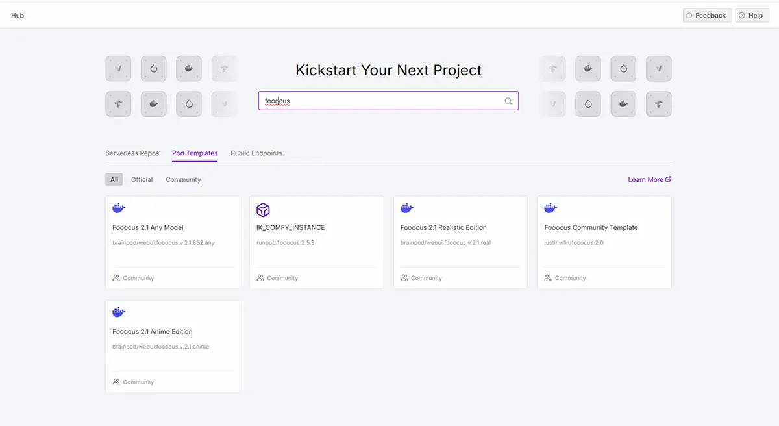Open the Help button

pos(751,16)
